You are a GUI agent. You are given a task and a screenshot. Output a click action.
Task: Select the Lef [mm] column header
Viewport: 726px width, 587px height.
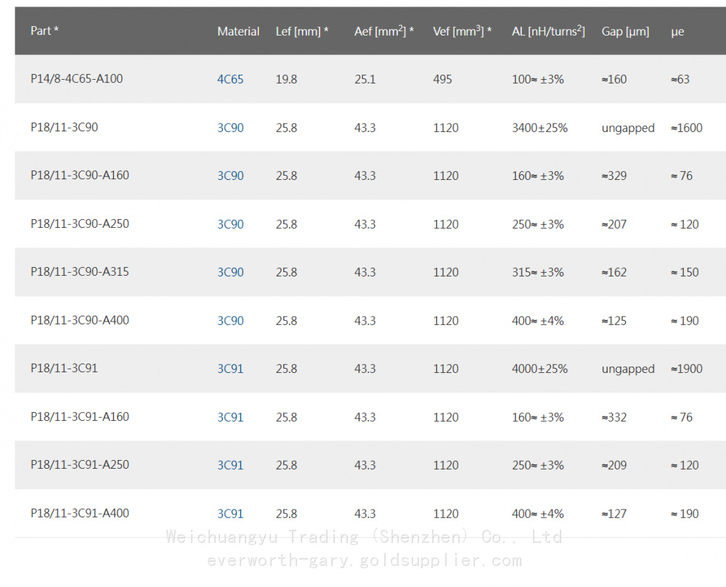[x=302, y=31]
